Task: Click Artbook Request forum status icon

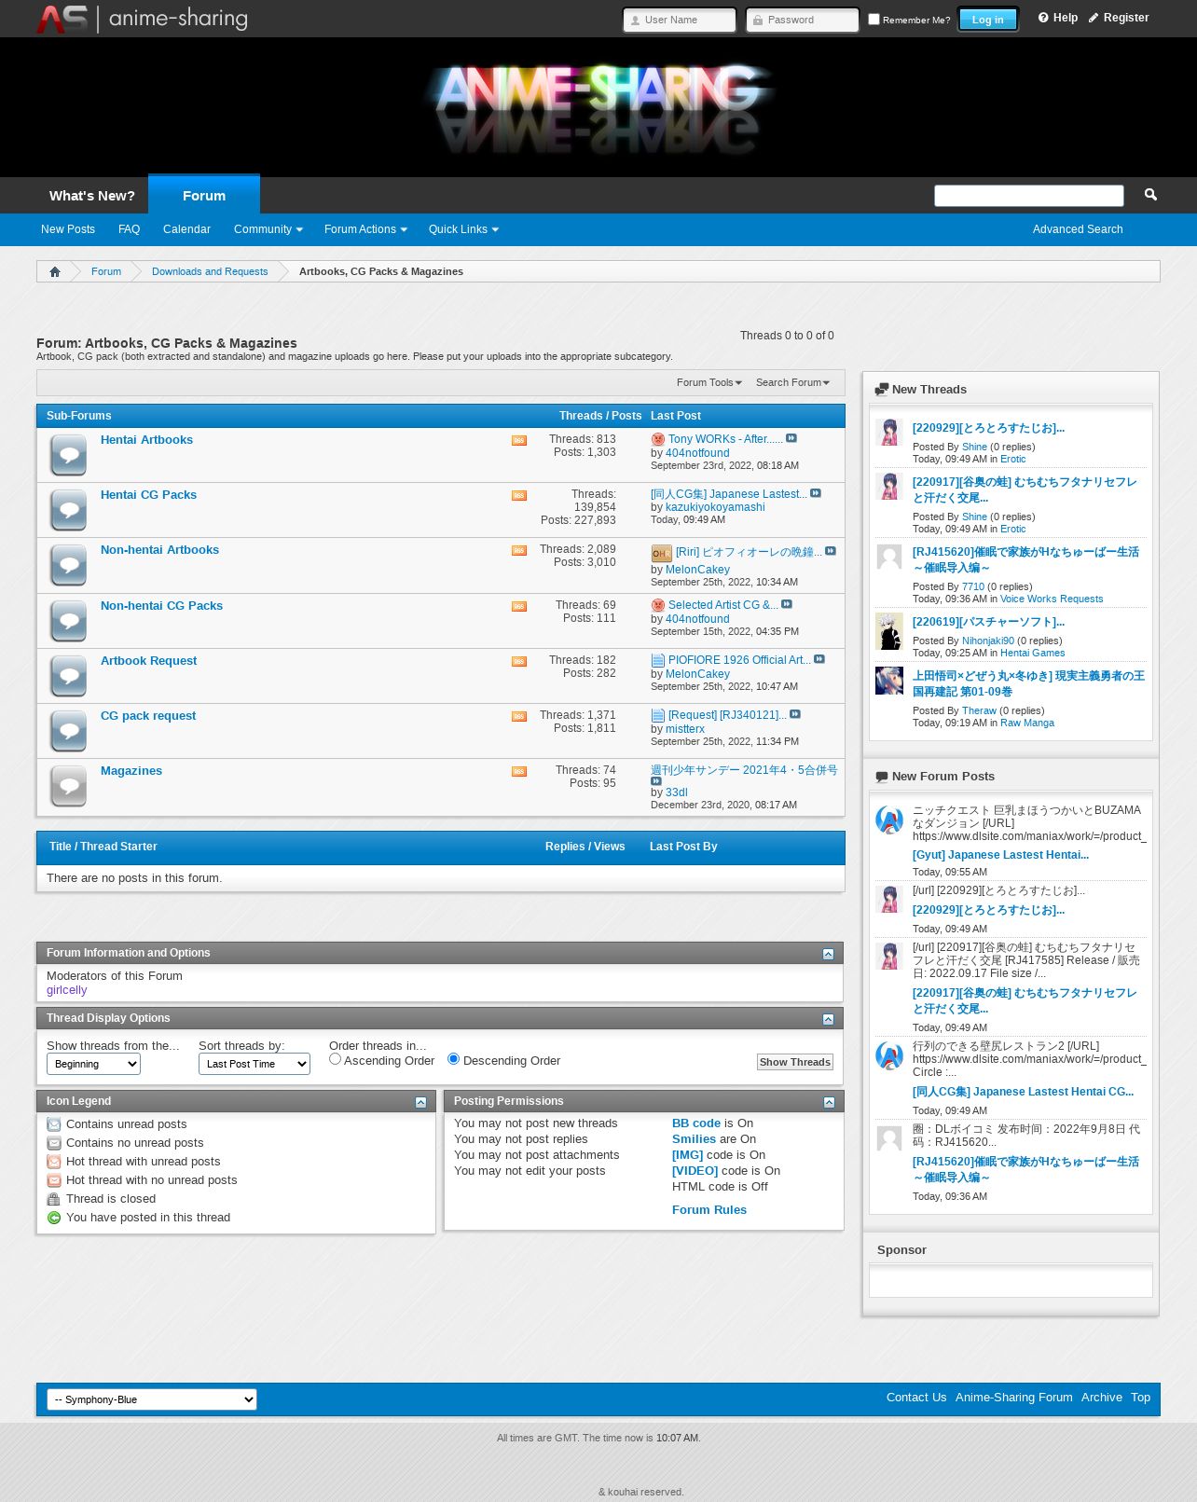Action: tap(69, 676)
